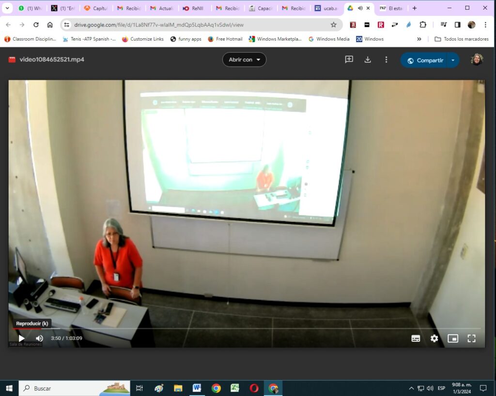Open video settings gear
This screenshot has height=396, width=496.
click(434, 338)
